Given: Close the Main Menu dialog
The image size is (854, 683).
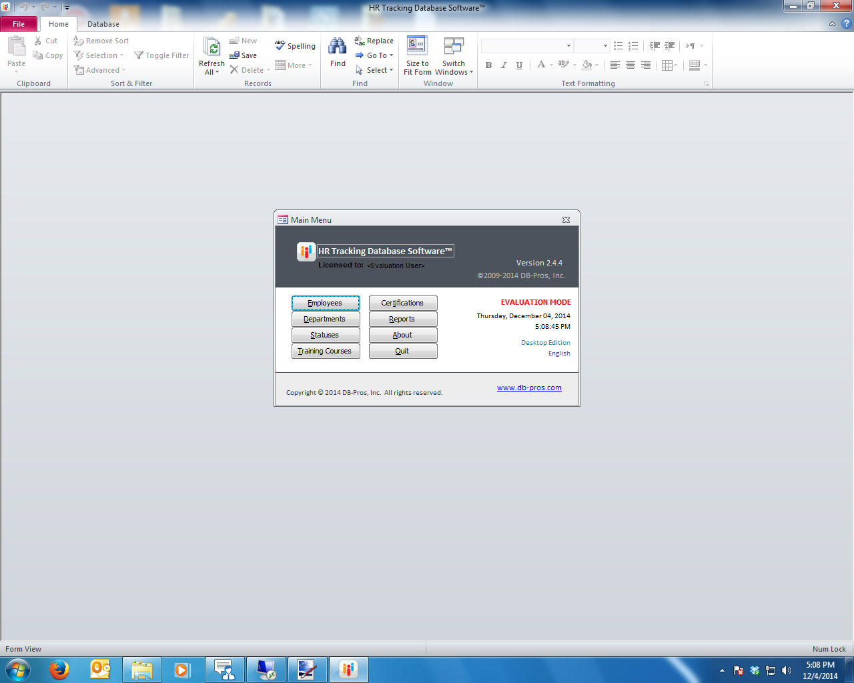Looking at the screenshot, I should click(x=566, y=219).
